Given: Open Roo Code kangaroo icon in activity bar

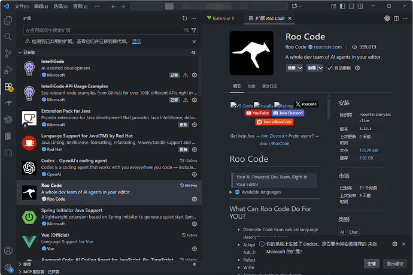Looking at the screenshot, I should 8,103.
